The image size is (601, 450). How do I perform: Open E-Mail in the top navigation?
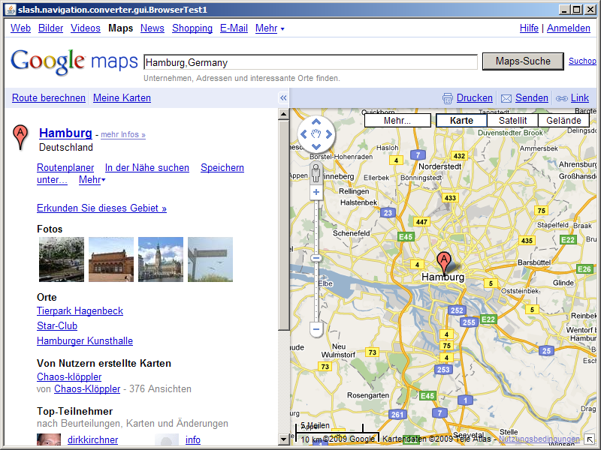[x=234, y=28]
